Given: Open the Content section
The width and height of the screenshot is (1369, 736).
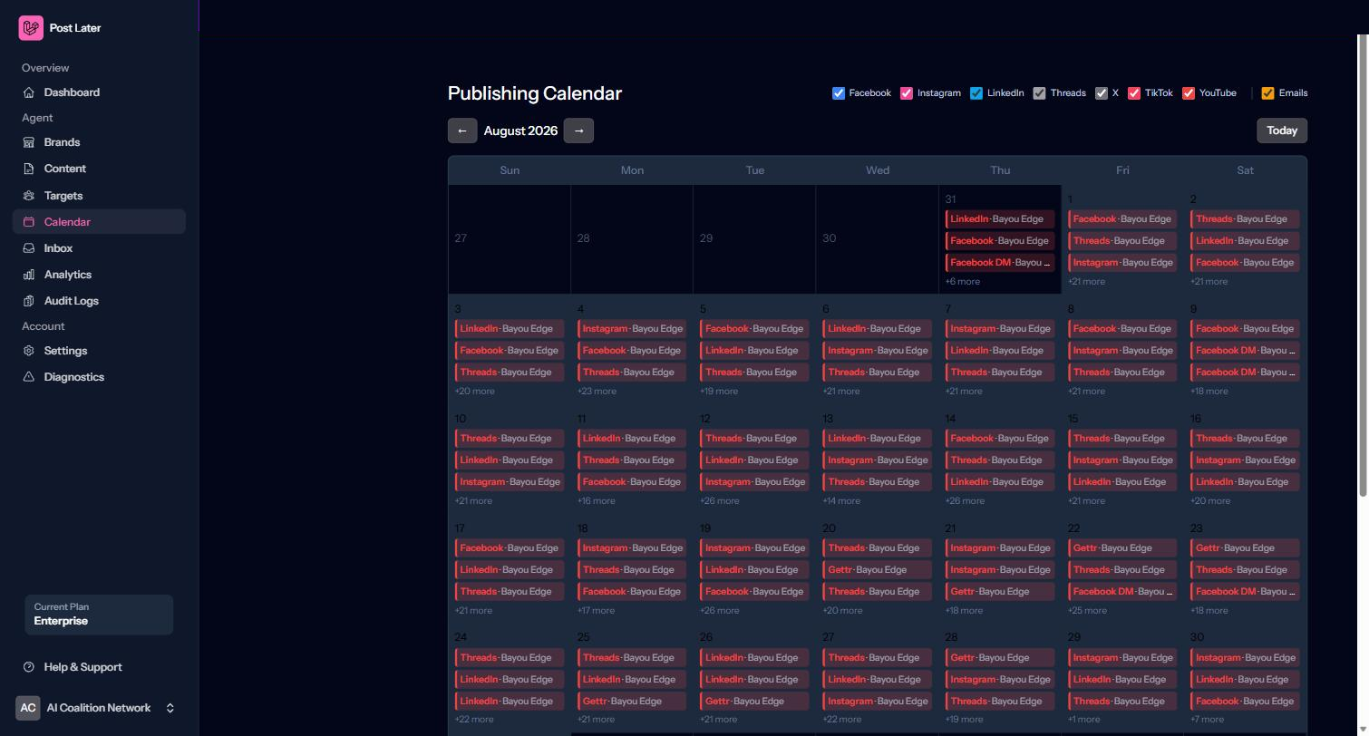Looking at the screenshot, I should (99, 169).
